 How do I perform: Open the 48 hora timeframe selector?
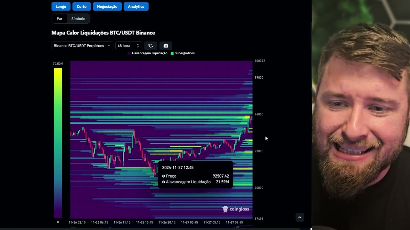point(128,46)
